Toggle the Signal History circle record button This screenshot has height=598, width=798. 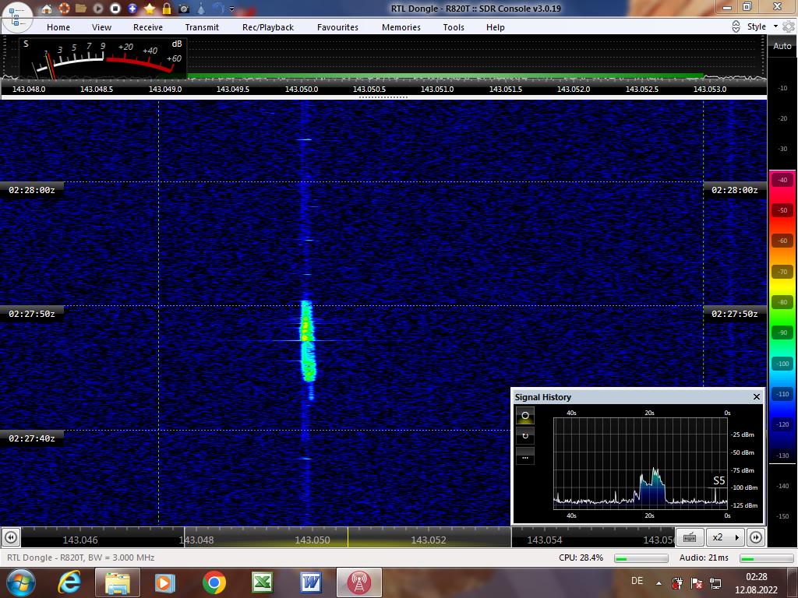[524, 416]
